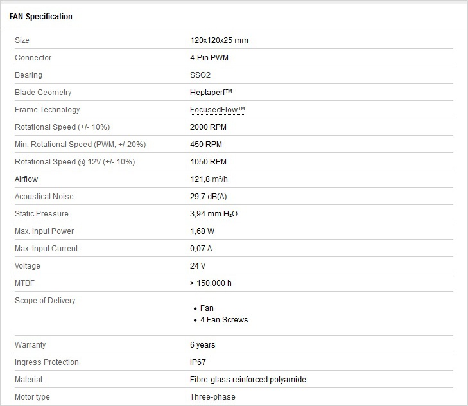Open the Three-phase motor type link

click(212, 397)
